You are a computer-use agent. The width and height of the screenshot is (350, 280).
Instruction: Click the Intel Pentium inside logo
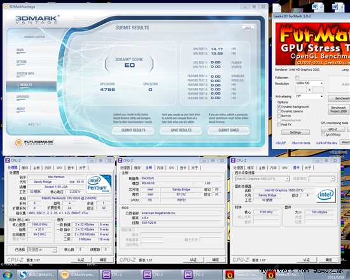coord(99,184)
